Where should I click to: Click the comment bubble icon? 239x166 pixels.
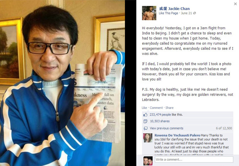pos(146,129)
